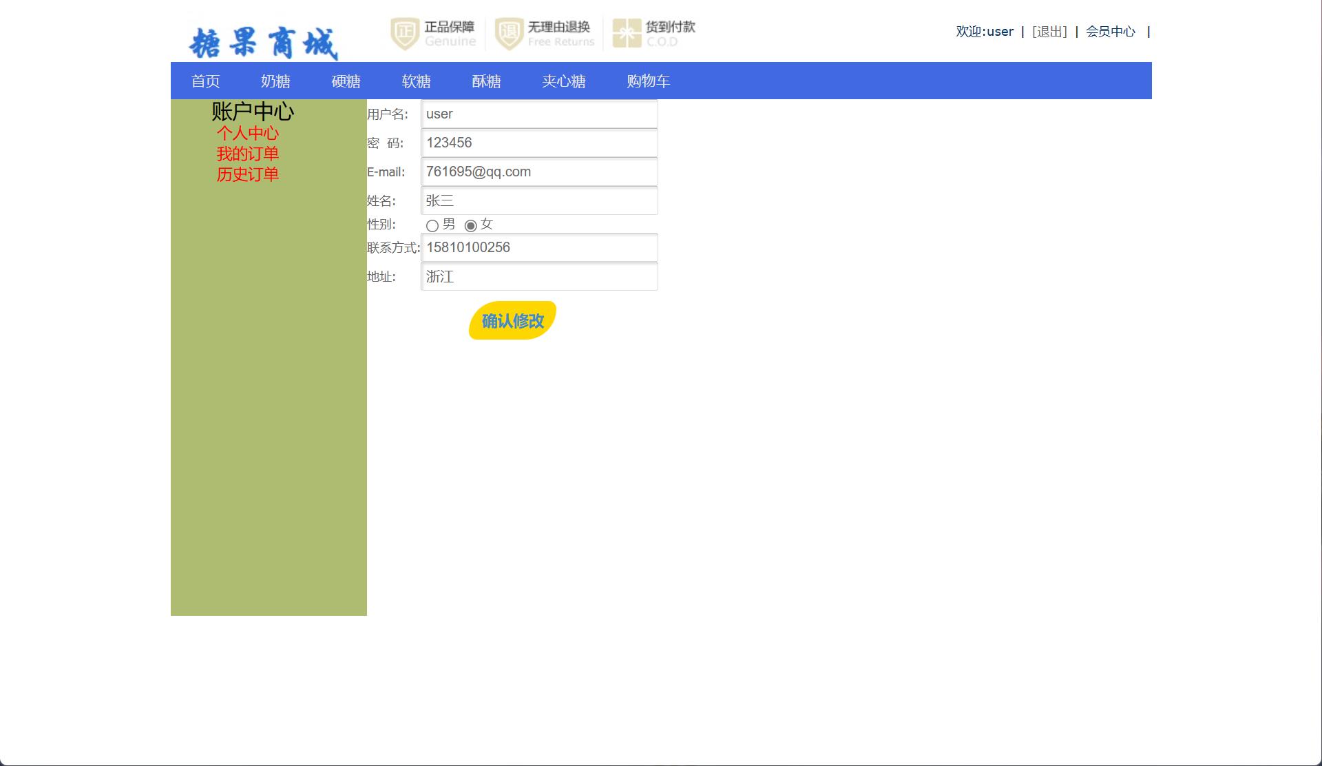Open the 酥糖 crisp candy category

click(x=487, y=81)
